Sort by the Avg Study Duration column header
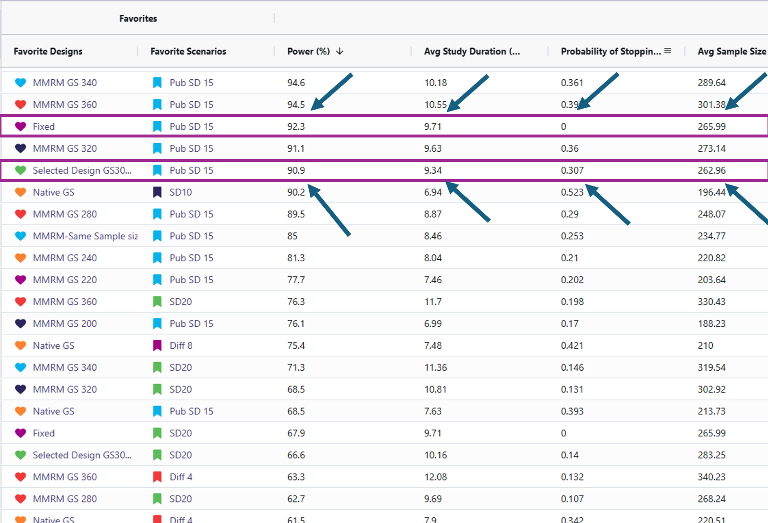Image resolution: width=768 pixels, height=523 pixels. [472, 51]
